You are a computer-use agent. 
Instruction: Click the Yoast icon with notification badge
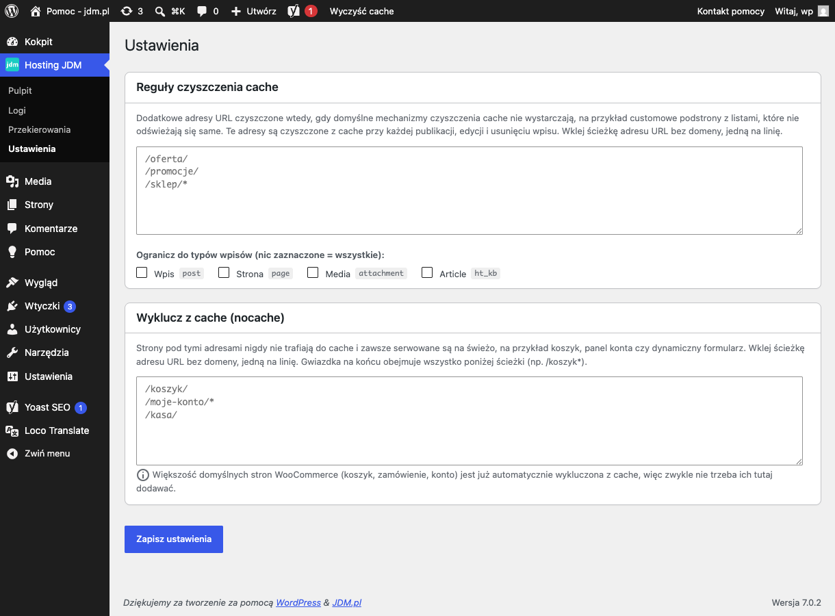(x=294, y=11)
